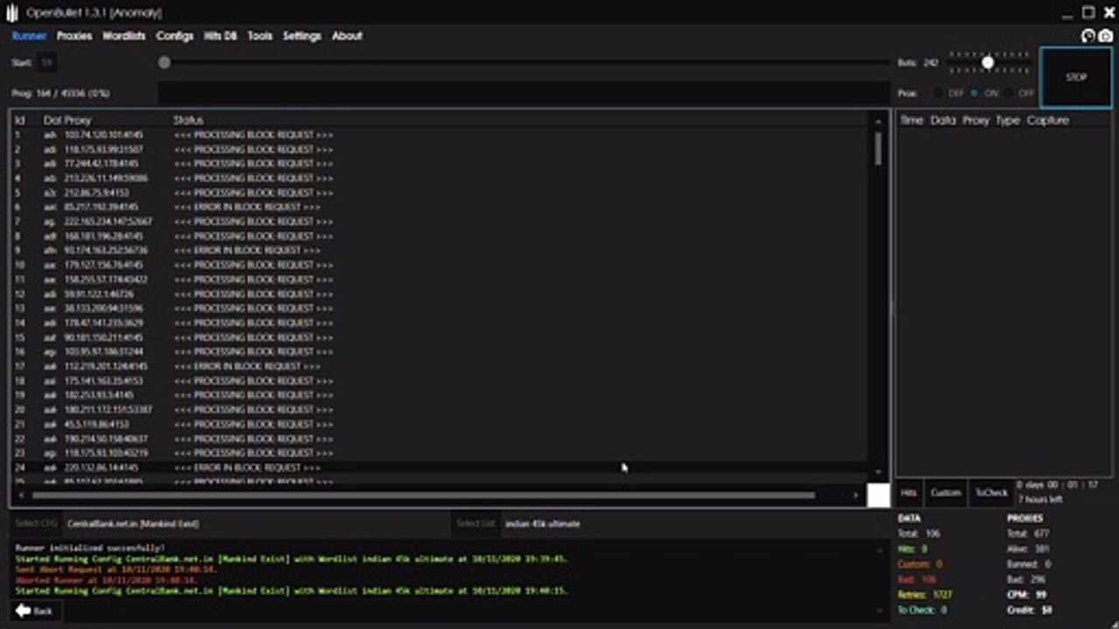
Task: Click the Start value input field
Action: pyautogui.click(x=47, y=62)
